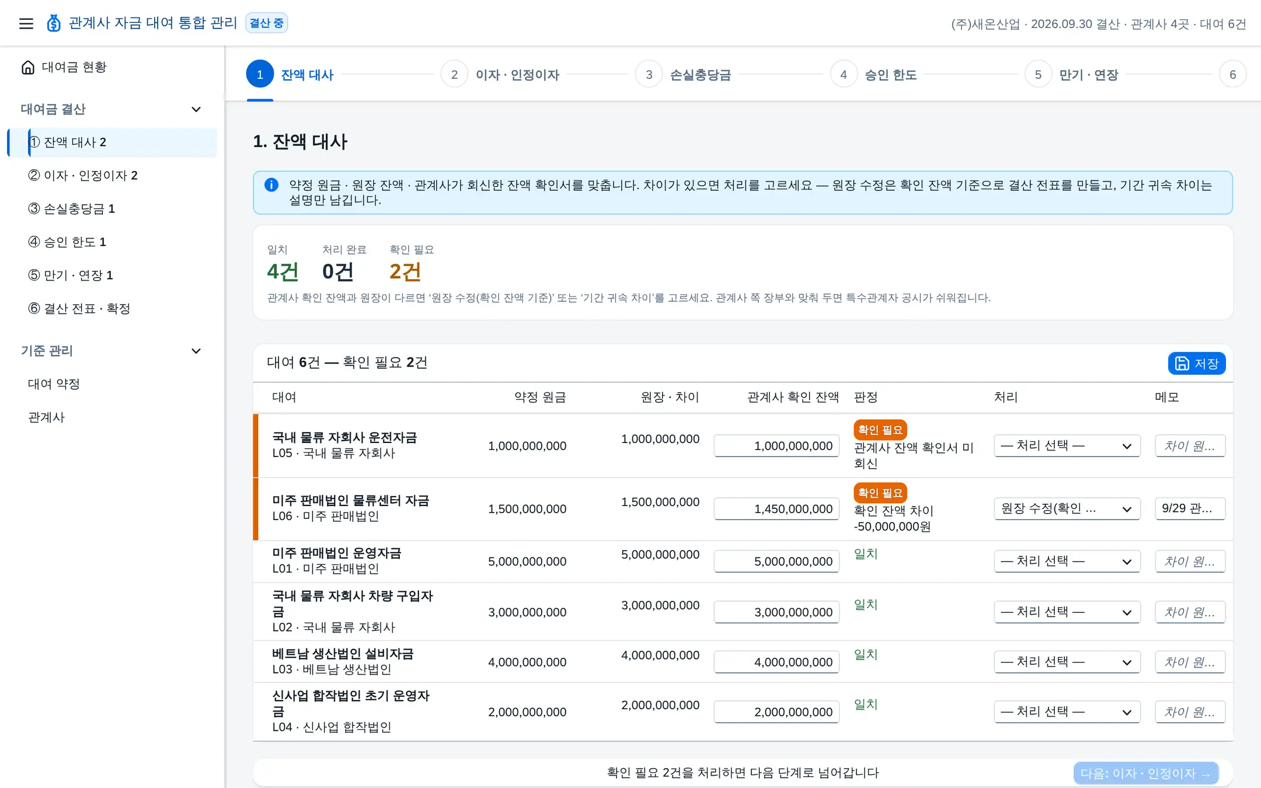Open 처리 선택 dropdown for L05 운전자금
Screen dimensions: 1261x788
1067,446
